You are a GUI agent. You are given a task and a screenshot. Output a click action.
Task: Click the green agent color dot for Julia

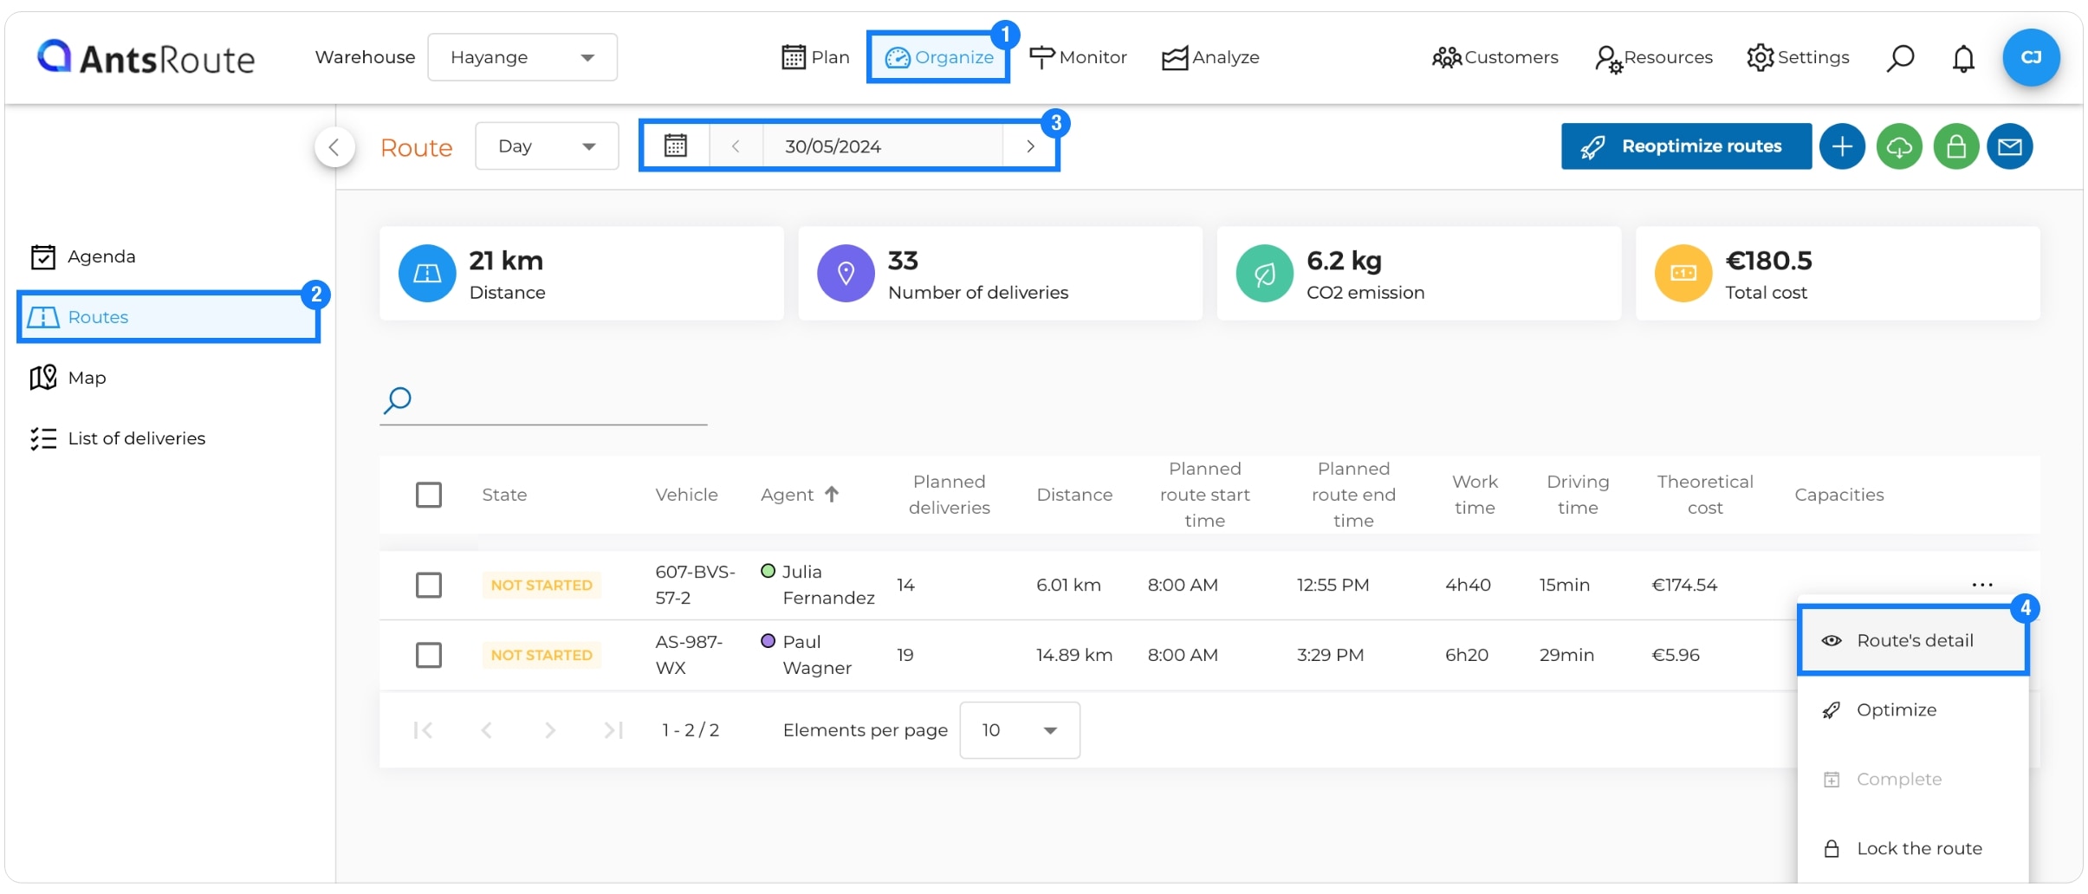click(x=768, y=571)
